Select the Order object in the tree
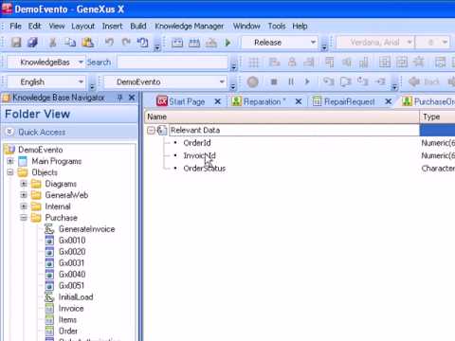 pyautogui.click(x=68, y=332)
